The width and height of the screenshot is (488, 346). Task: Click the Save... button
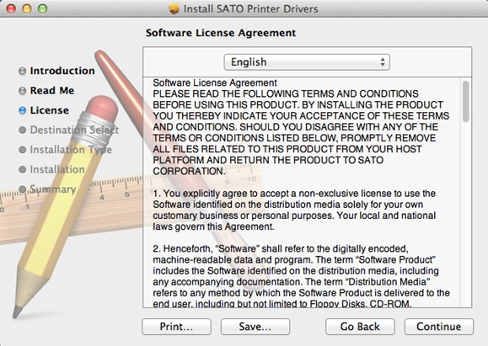coord(255,327)
